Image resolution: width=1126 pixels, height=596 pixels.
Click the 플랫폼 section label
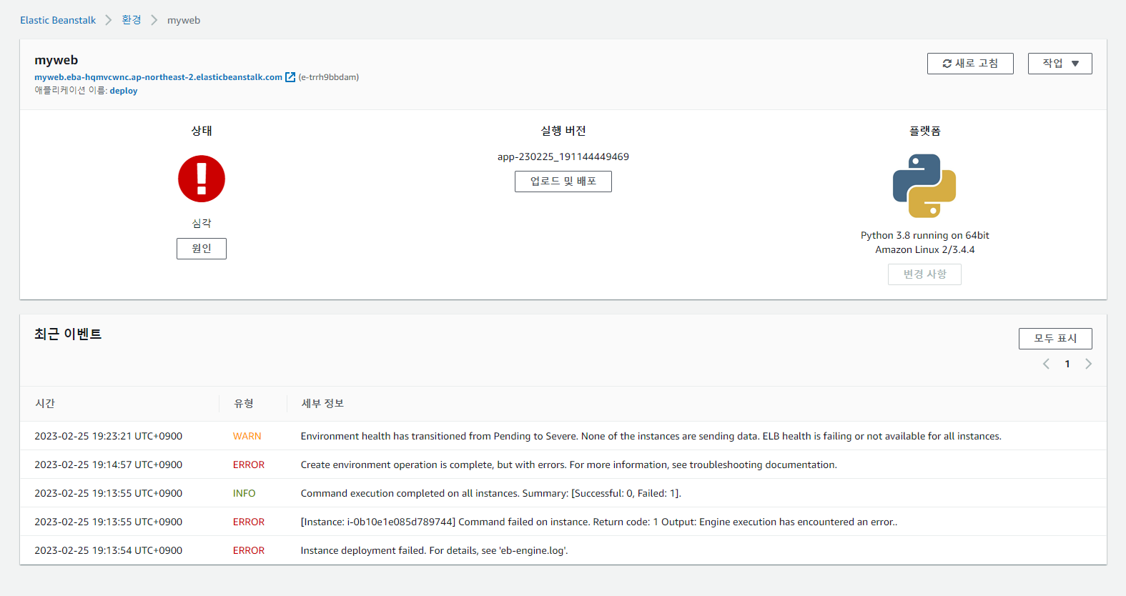[925, 131]
